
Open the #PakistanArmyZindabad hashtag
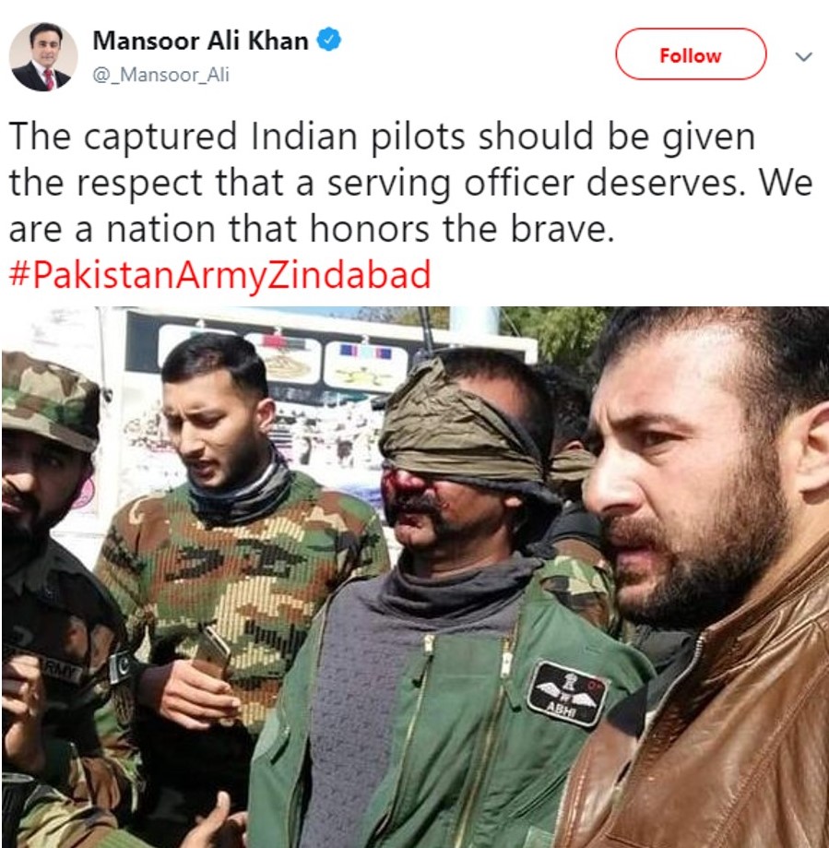click(220, 275)
